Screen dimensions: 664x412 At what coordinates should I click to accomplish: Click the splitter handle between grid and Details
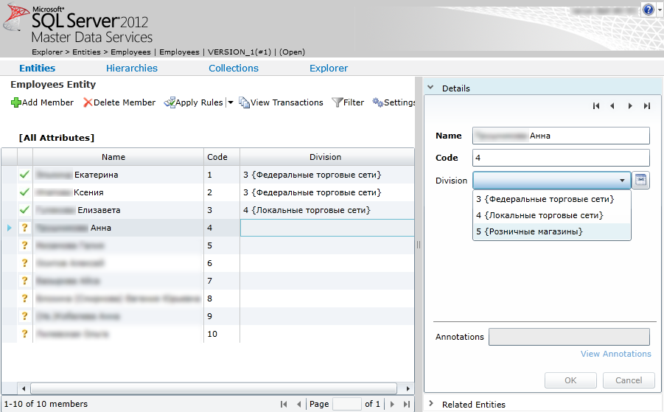419,245
